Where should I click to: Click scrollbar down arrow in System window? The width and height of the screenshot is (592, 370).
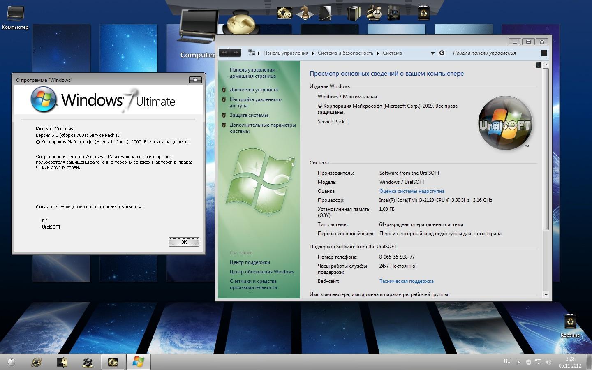[546, 295]
